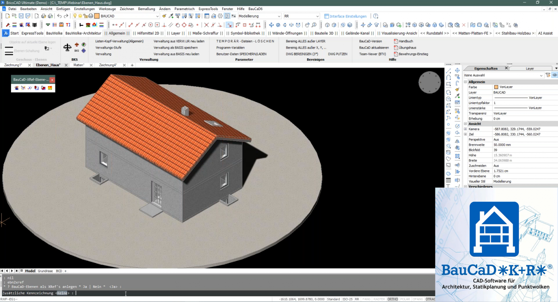This screenshot has width=558, height=302.
Task: Click DWG PUTZEN button
Action: 337,54
